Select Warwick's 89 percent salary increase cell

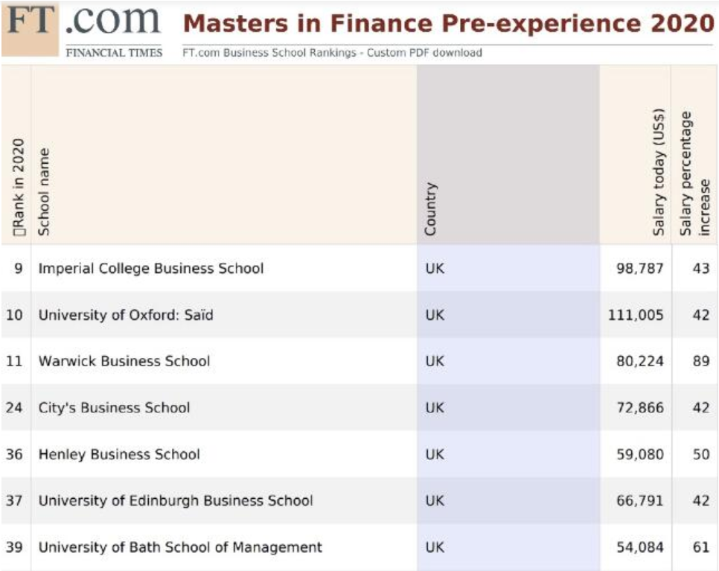[x=701, y=361]
